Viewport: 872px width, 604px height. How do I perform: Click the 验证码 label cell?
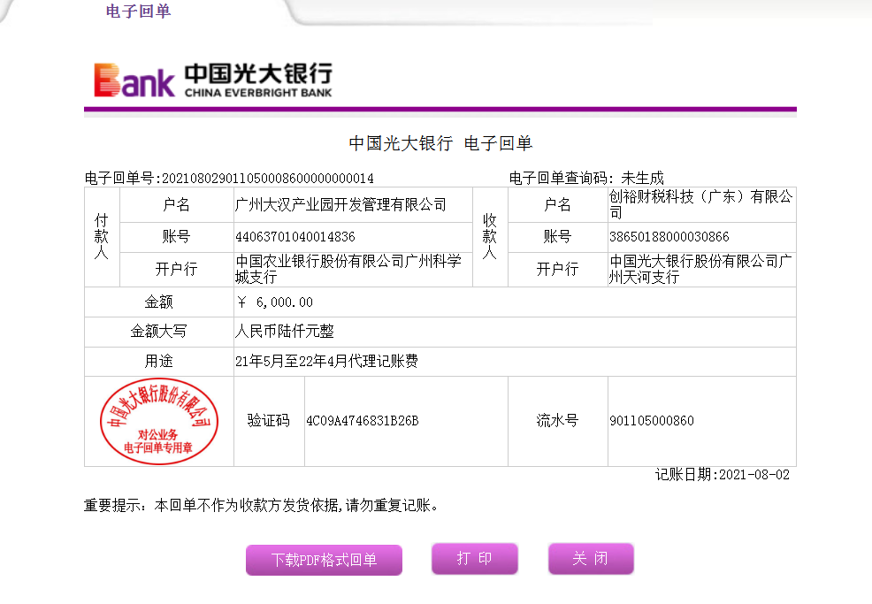click(269, 421)
